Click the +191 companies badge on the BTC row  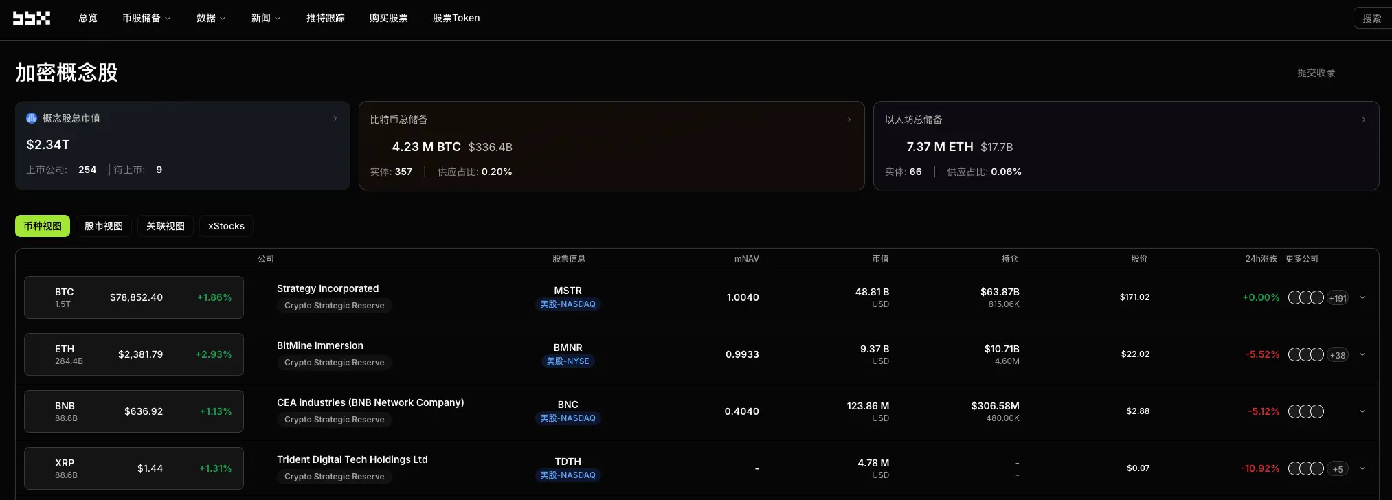point(1337,297)
